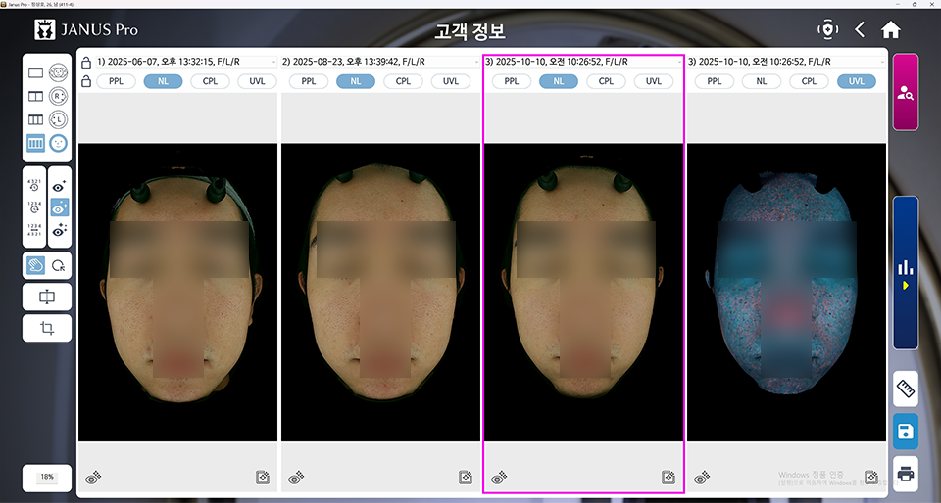Screen dimensions: 941x503
Task: Choose the multi-angle face view icon
Action: (x=58, y=72)
